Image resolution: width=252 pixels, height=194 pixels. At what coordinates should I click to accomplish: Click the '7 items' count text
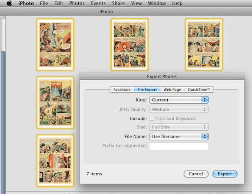[94, 174]
